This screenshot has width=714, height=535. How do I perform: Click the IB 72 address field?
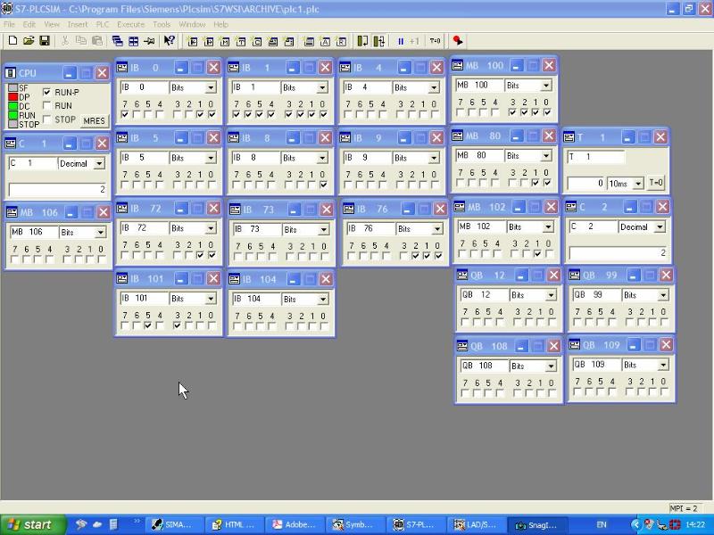[144, 228]
